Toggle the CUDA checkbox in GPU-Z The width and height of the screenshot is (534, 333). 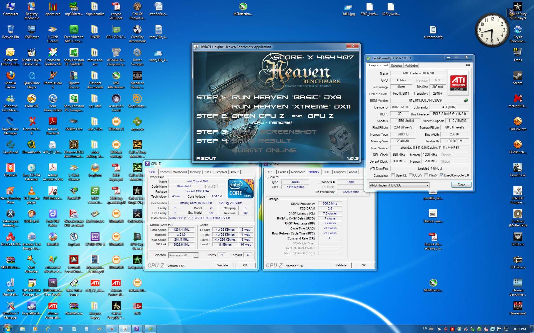tap(410, 175)
